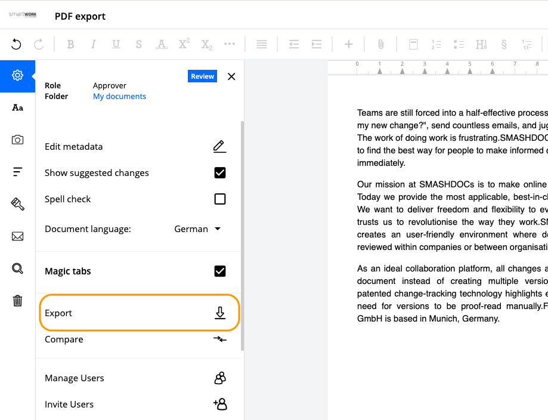Click the Compare arrows icon

click(220, 339)
